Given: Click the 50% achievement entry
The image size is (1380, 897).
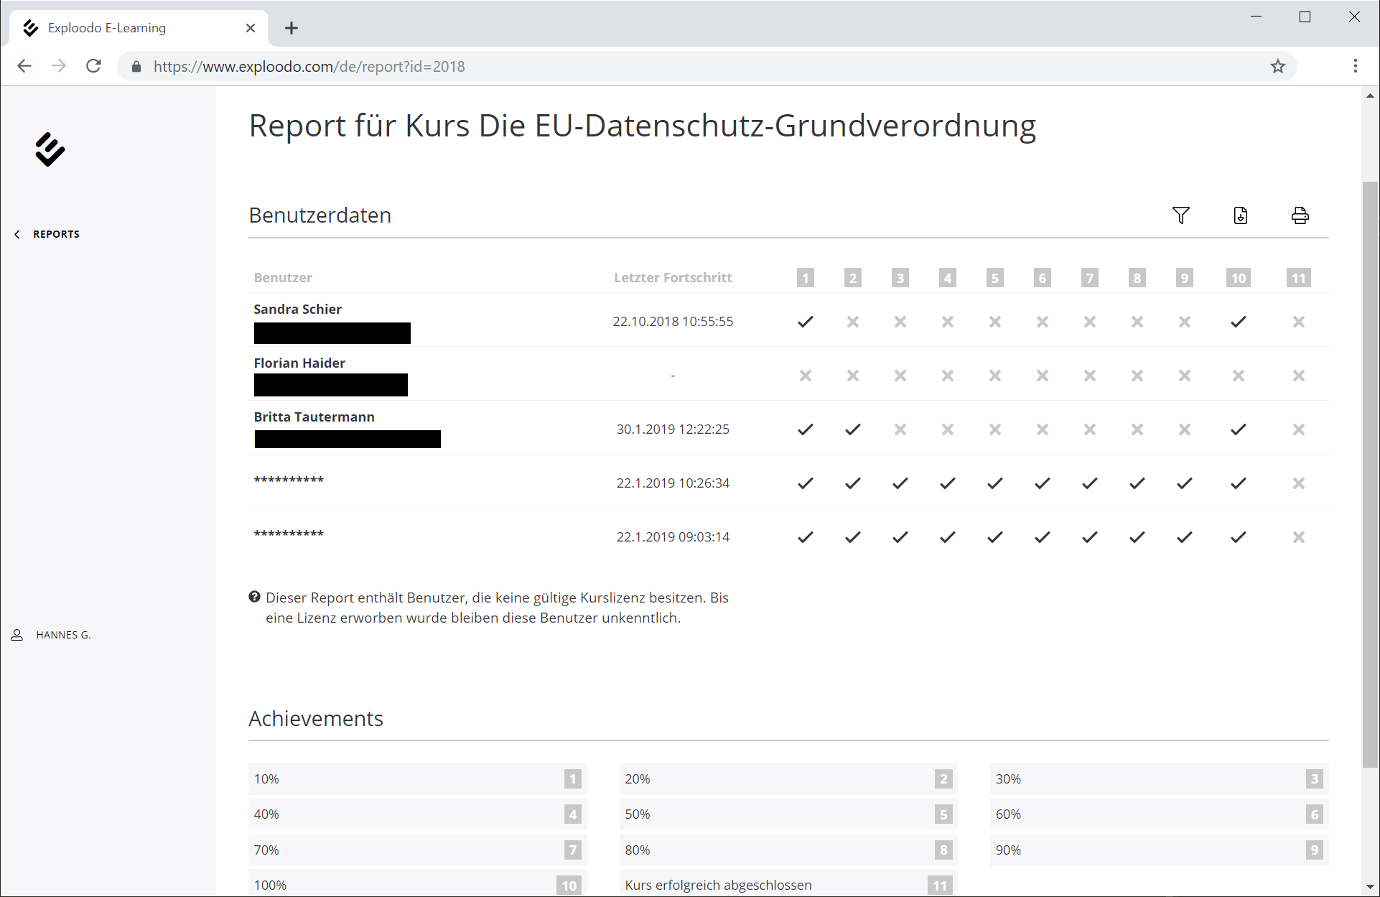Looking at the screenshot, I should [788, 814].
